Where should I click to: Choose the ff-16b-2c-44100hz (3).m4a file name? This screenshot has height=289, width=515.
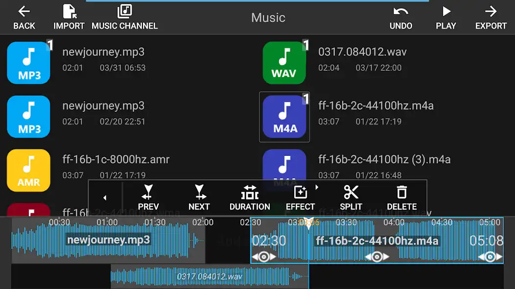coord(384,160)
